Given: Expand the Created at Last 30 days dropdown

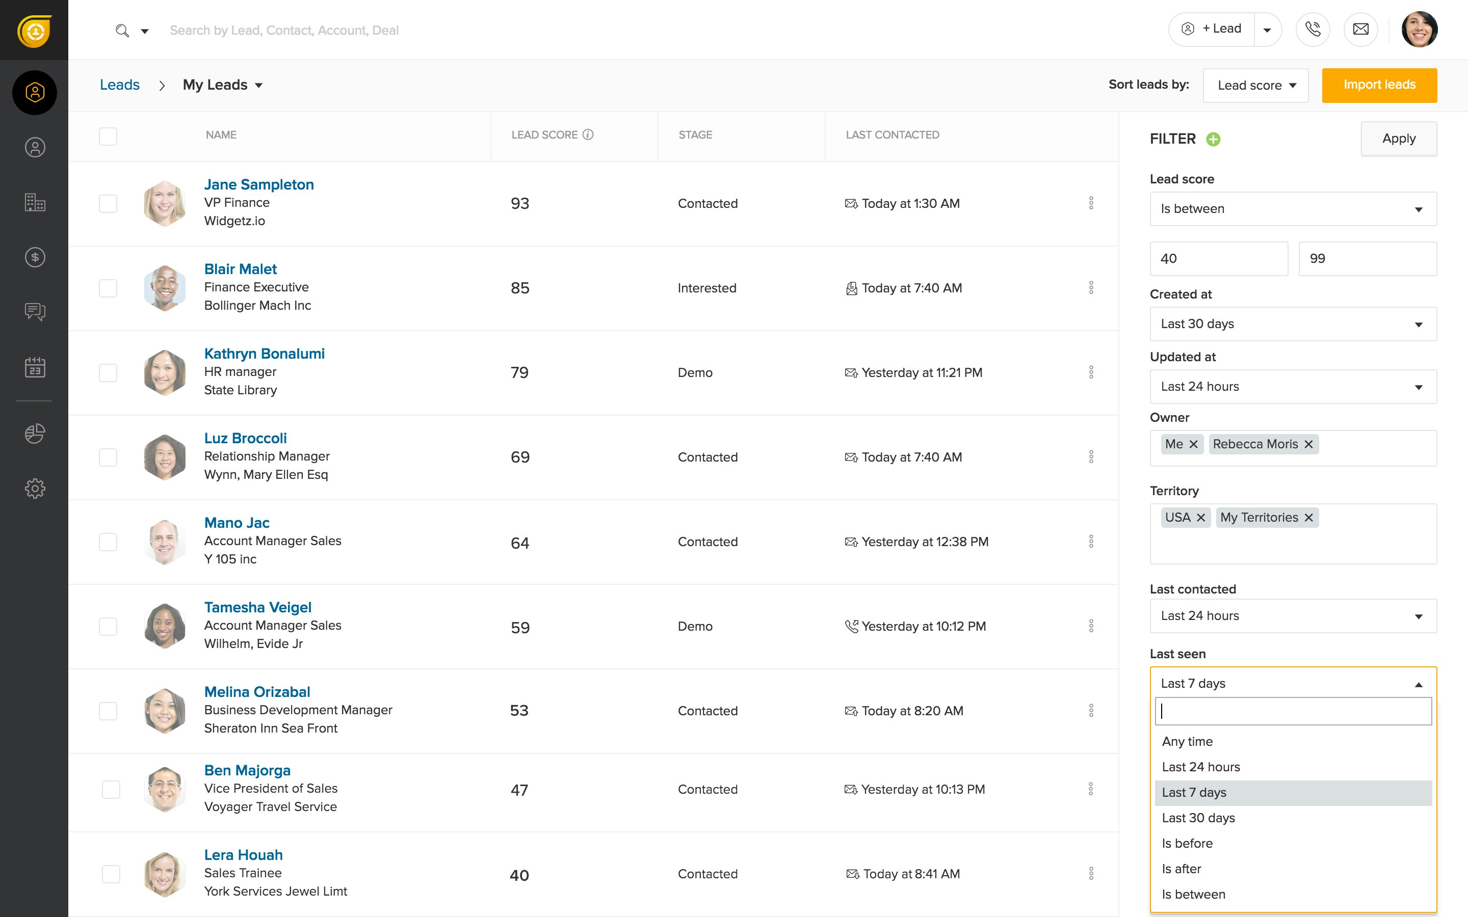Looking at the screenshot, I should [x=1293, y=324].
